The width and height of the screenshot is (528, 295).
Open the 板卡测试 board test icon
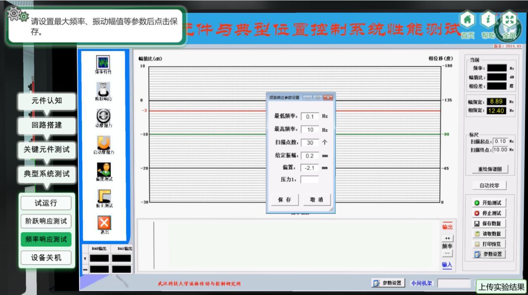(104, 196)
